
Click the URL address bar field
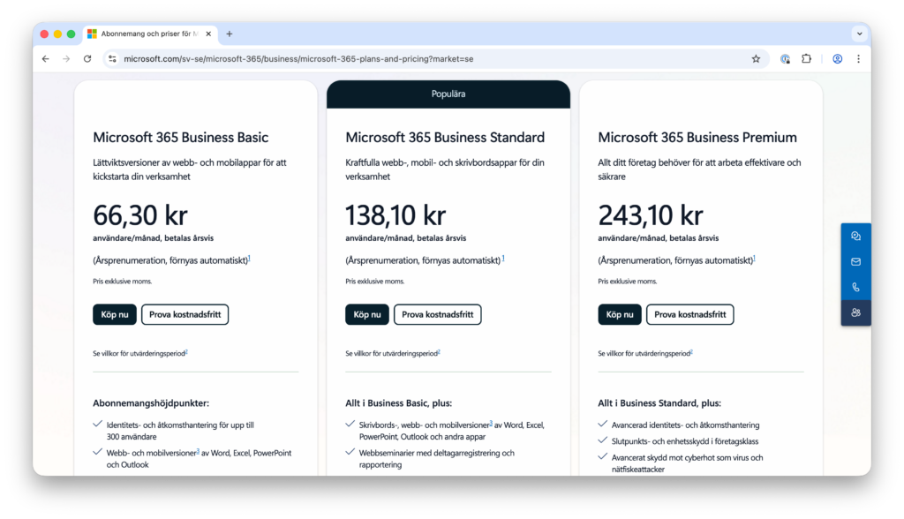pyautogui.click(x=424, y=59)
